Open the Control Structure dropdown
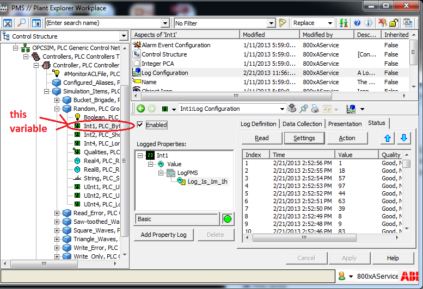This screenshot has width=423, height=289. point(124,36)
